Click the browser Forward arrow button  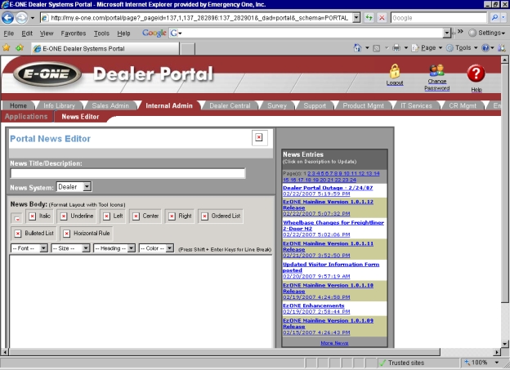21,17
